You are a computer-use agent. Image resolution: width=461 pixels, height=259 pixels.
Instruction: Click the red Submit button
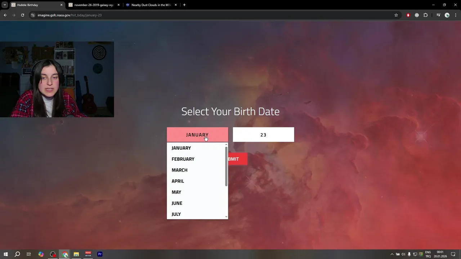point(238,159)
